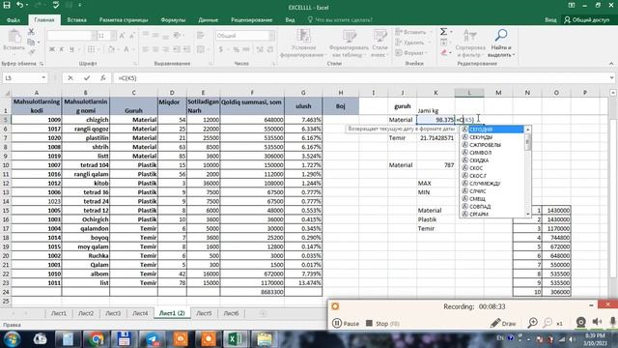This screenshot has width=618, height=348.
Task: Open sheet tab Лист5
Action: click(x=204, y=313)
